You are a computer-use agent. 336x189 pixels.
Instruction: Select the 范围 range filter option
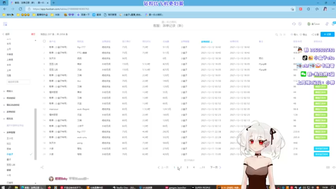9,76
